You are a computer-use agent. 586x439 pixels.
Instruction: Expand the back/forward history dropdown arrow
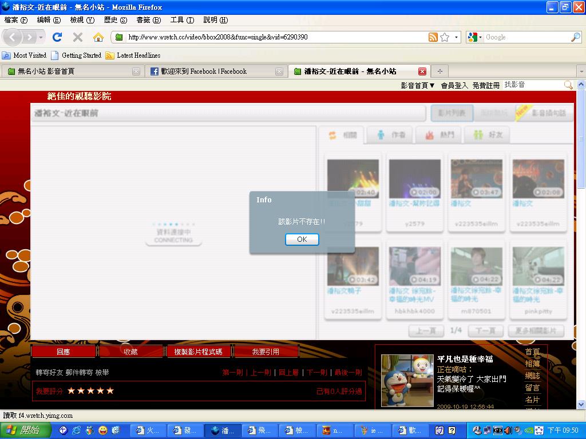(x=41, y=37)
